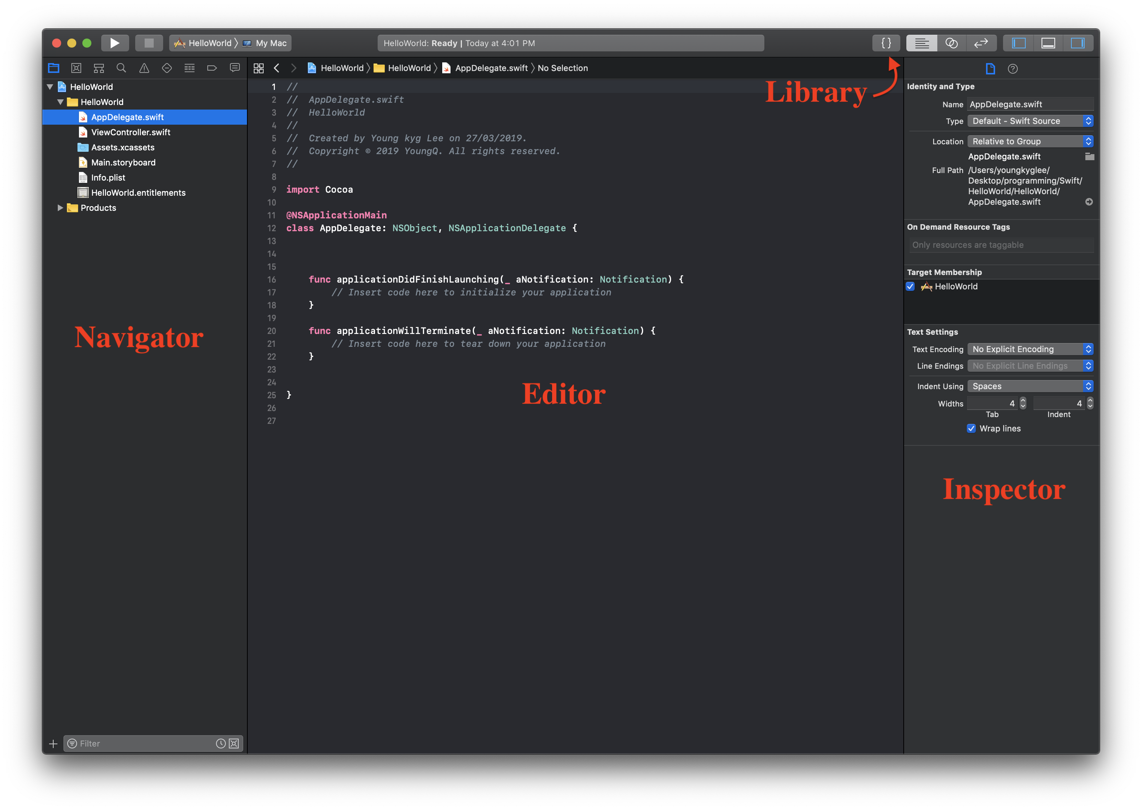Select Main.storyboard in the navigator
This screenshot has width=1142, height=810.
pos(123,162)
